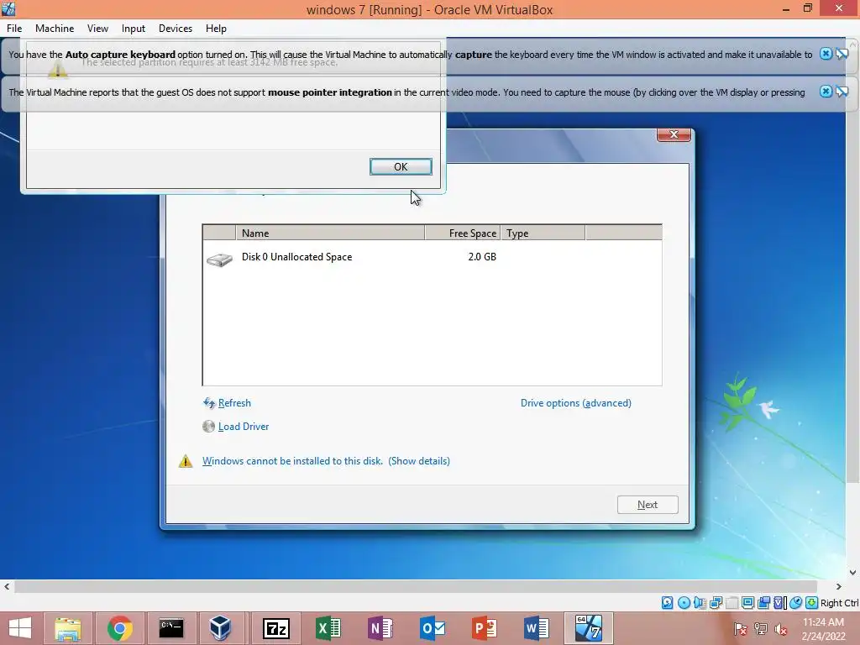Click speech-bubble icon on mouse integration notice
Viewport: 860px width, 645px height.
pyautogui.click(x=842, y=92)
